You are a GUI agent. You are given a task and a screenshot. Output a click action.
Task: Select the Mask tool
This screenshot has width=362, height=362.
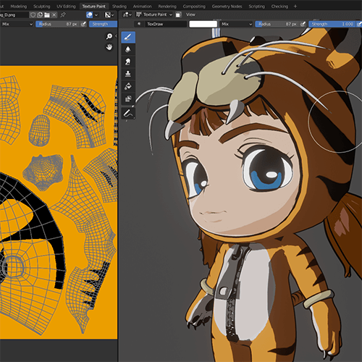tap(128, 98)
